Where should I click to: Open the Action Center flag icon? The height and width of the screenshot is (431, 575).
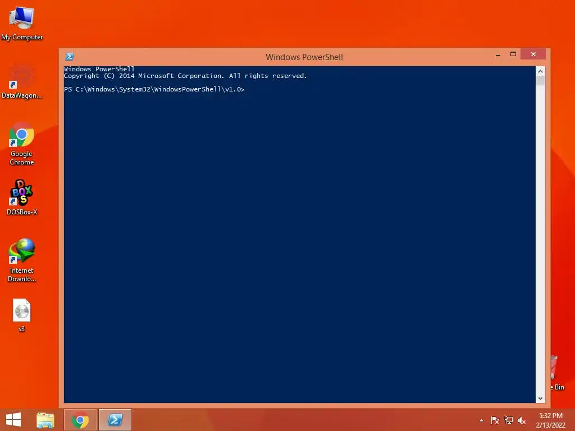tap(495, 420)
